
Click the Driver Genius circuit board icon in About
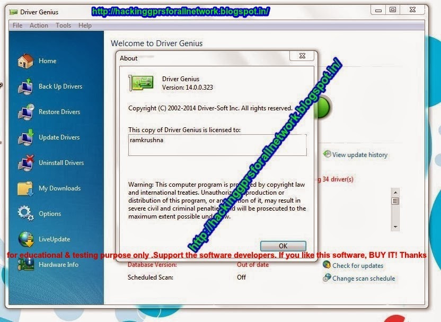tap(141, 83)
